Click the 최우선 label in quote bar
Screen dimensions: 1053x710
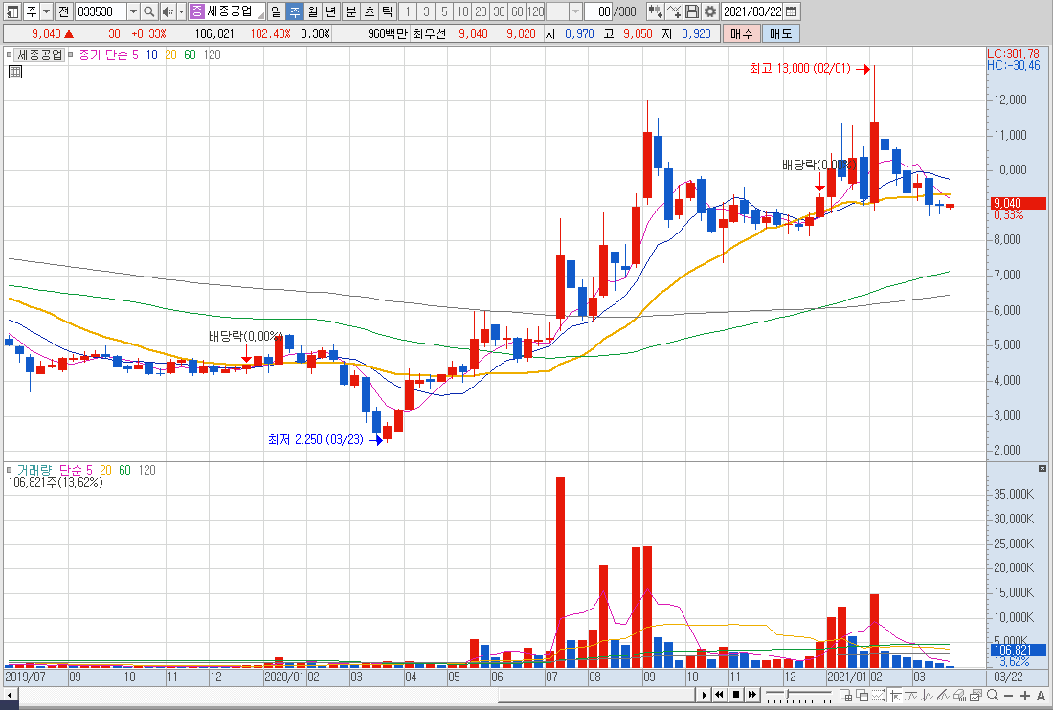point(429,33)
